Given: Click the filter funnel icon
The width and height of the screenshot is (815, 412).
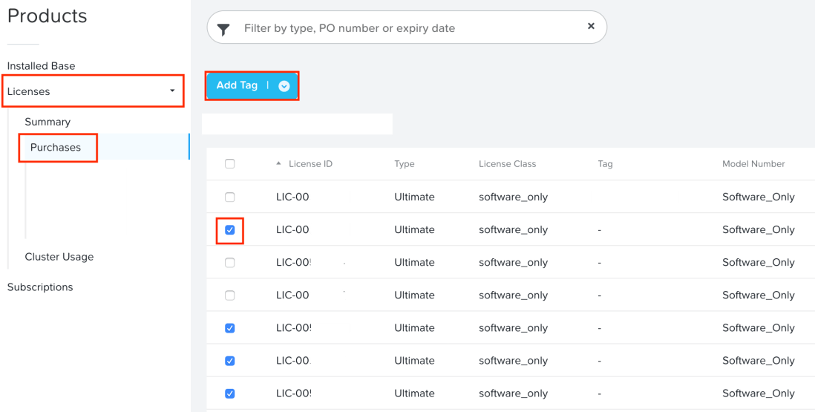Looking at the screenshot, I should 223,29.
